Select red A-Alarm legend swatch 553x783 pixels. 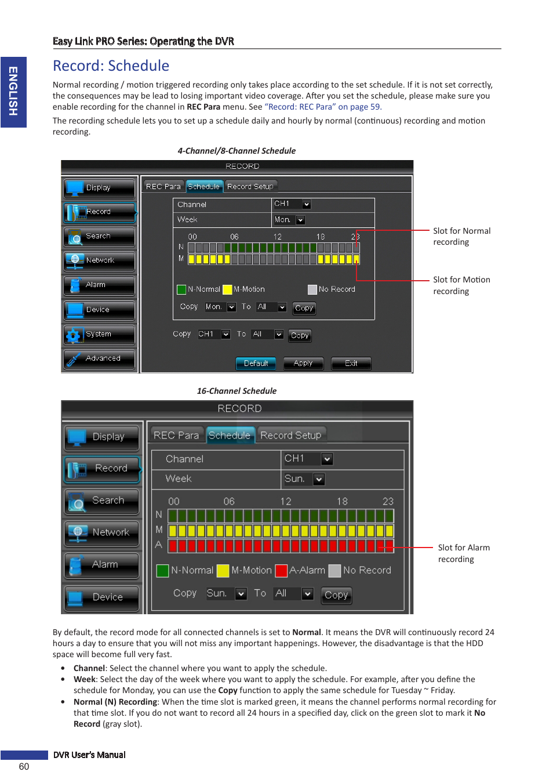[x=281, y=571]
